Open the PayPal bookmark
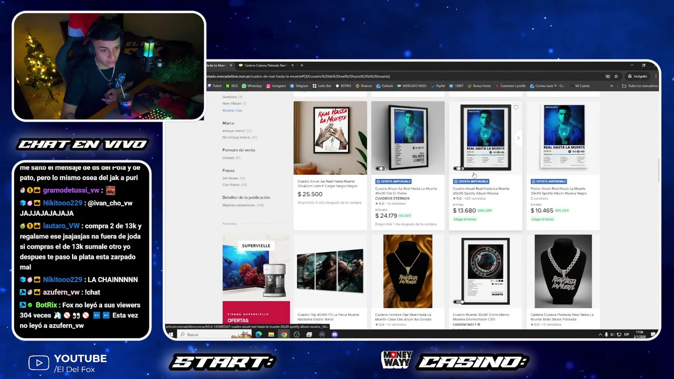Image resolution: width=674 pixels, height=379 pixels. tap(438, 86)
